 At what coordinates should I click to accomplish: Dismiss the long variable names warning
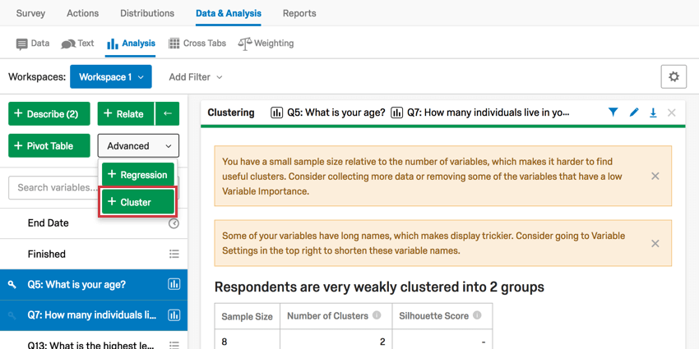click(655, 244)
